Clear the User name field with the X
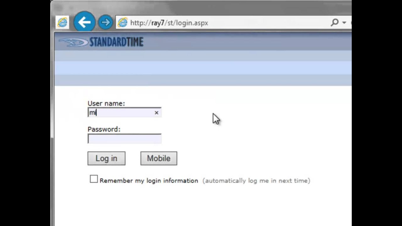 pyautogui.click(x=156, y=113)
